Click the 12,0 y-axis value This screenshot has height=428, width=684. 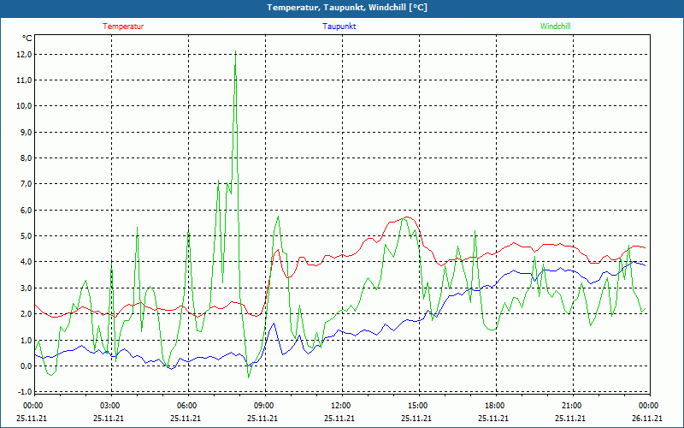24,55
